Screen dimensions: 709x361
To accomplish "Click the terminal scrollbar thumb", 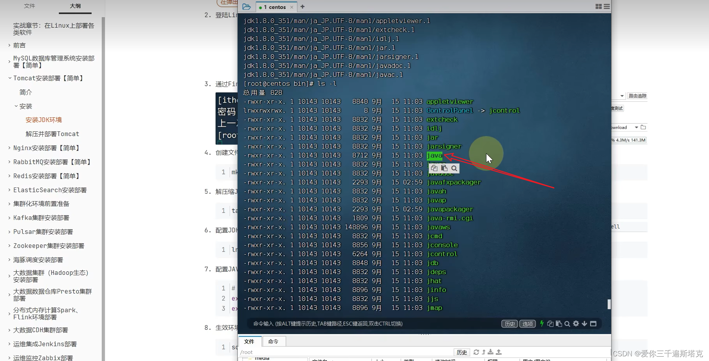I will pyautogui.click(x=609, y=304).
